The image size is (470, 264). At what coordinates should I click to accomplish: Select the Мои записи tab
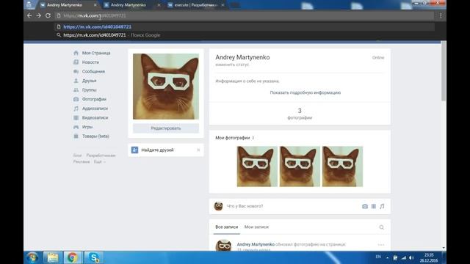pyautogui.click(x=256, y=227)
